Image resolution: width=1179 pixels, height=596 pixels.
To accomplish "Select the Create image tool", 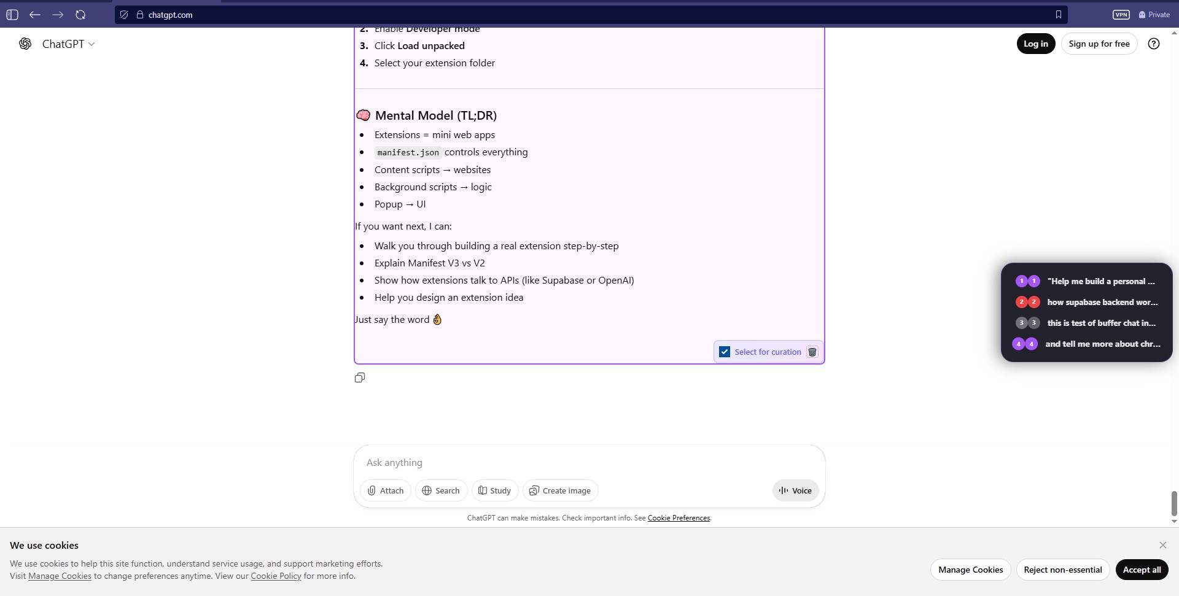I will 559,490.
